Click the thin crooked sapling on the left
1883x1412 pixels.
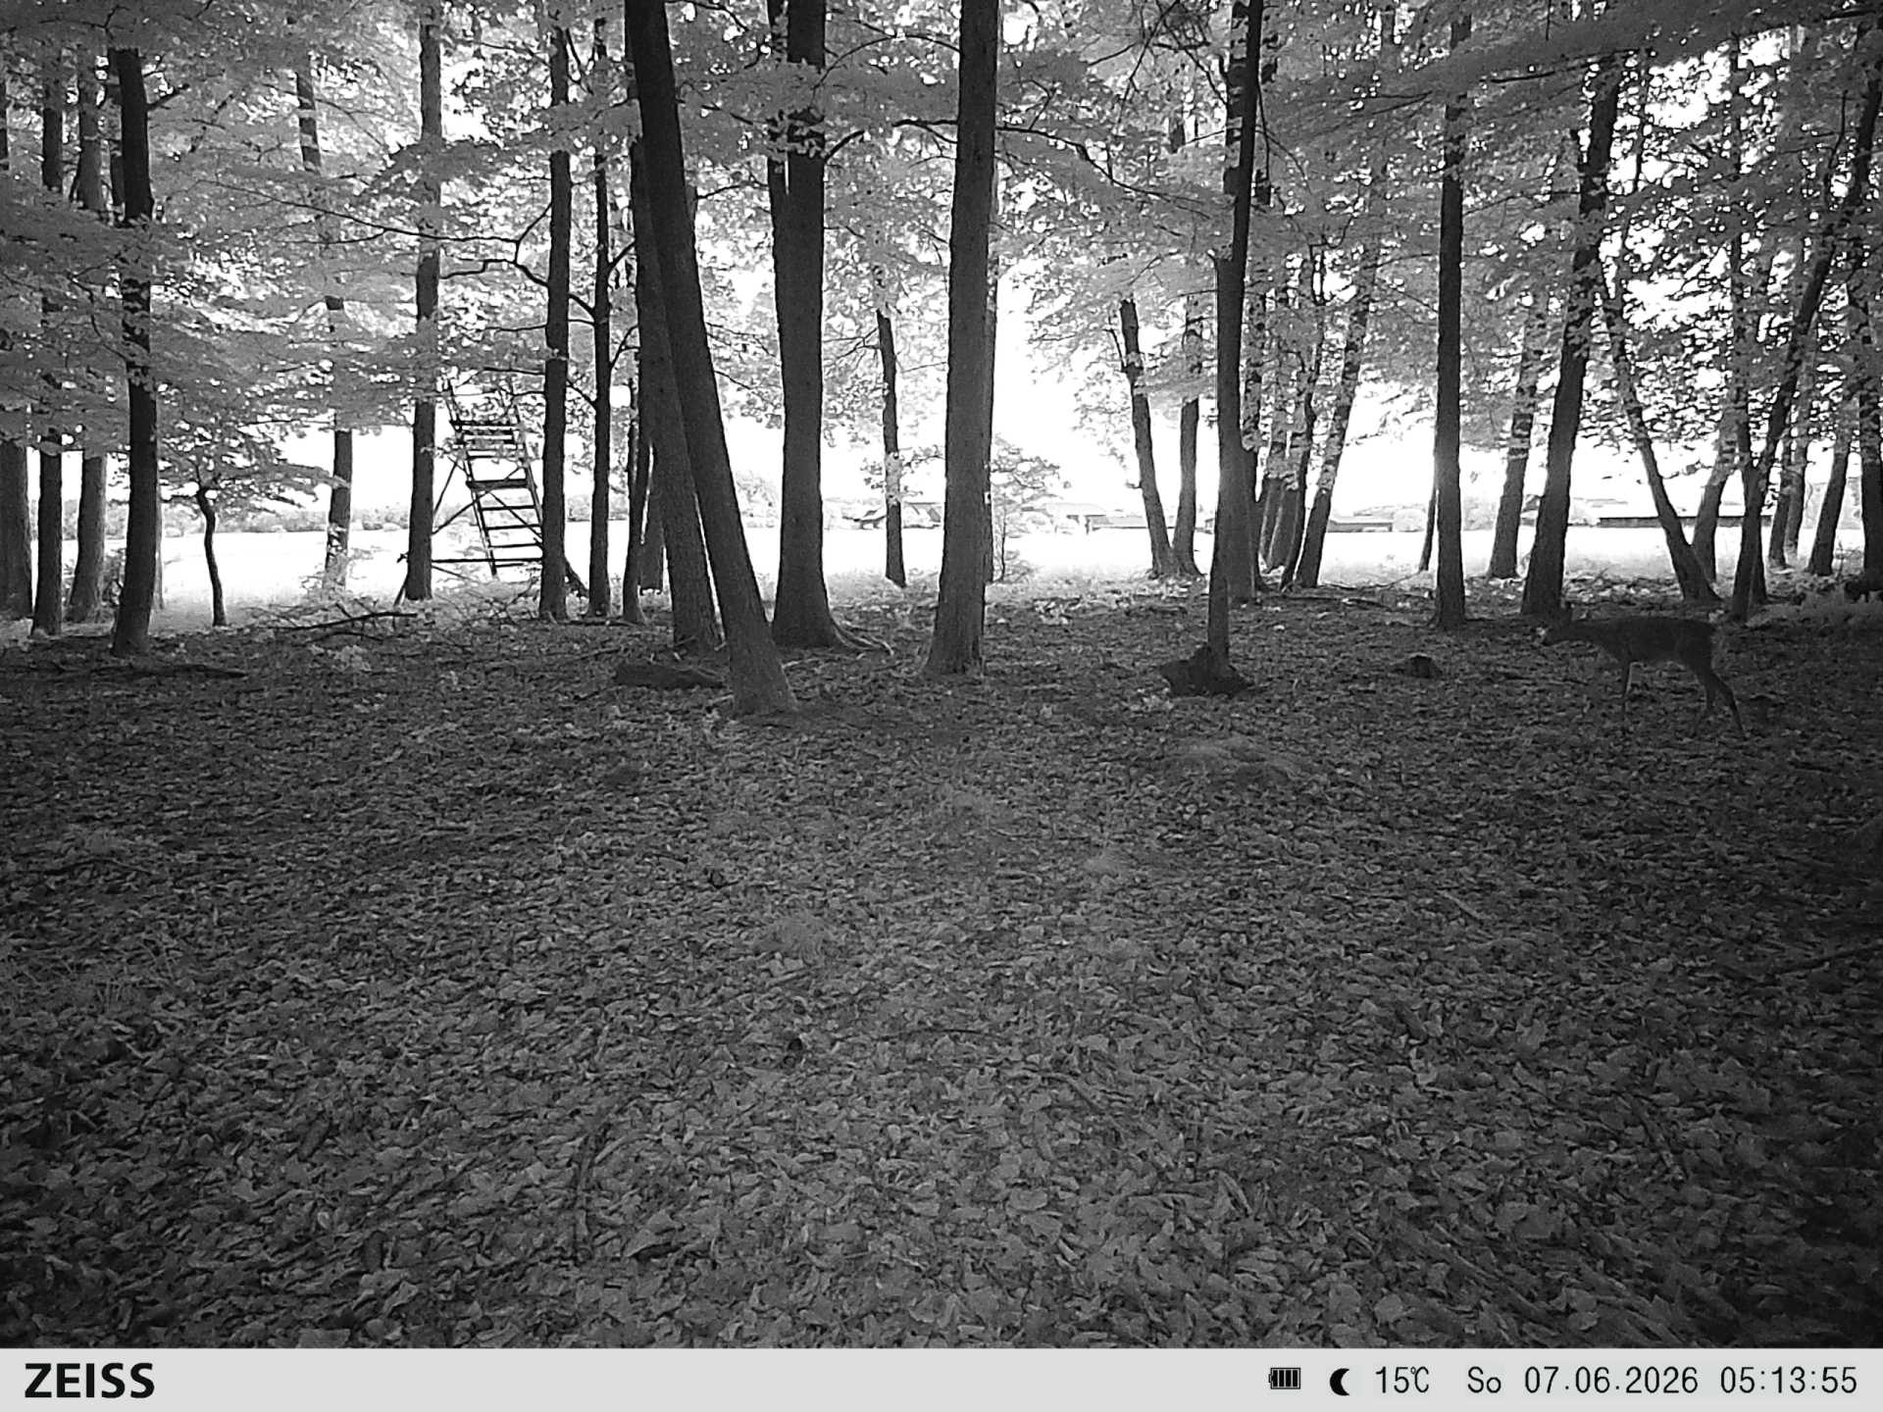[x=211, y=554]
